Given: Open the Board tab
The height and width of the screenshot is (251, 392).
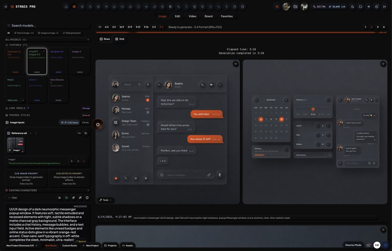Looking at the screenshot, I should click(x=208, y=16).
